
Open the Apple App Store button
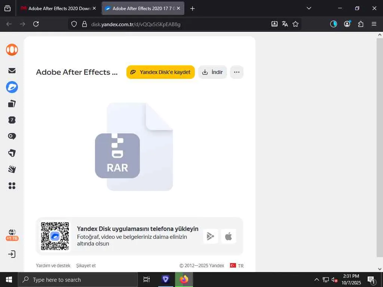[x=229, y=236]
